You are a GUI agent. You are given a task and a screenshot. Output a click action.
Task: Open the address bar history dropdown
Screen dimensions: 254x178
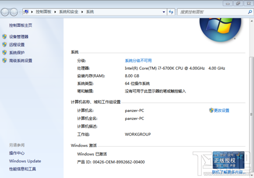tap(164, 12)
